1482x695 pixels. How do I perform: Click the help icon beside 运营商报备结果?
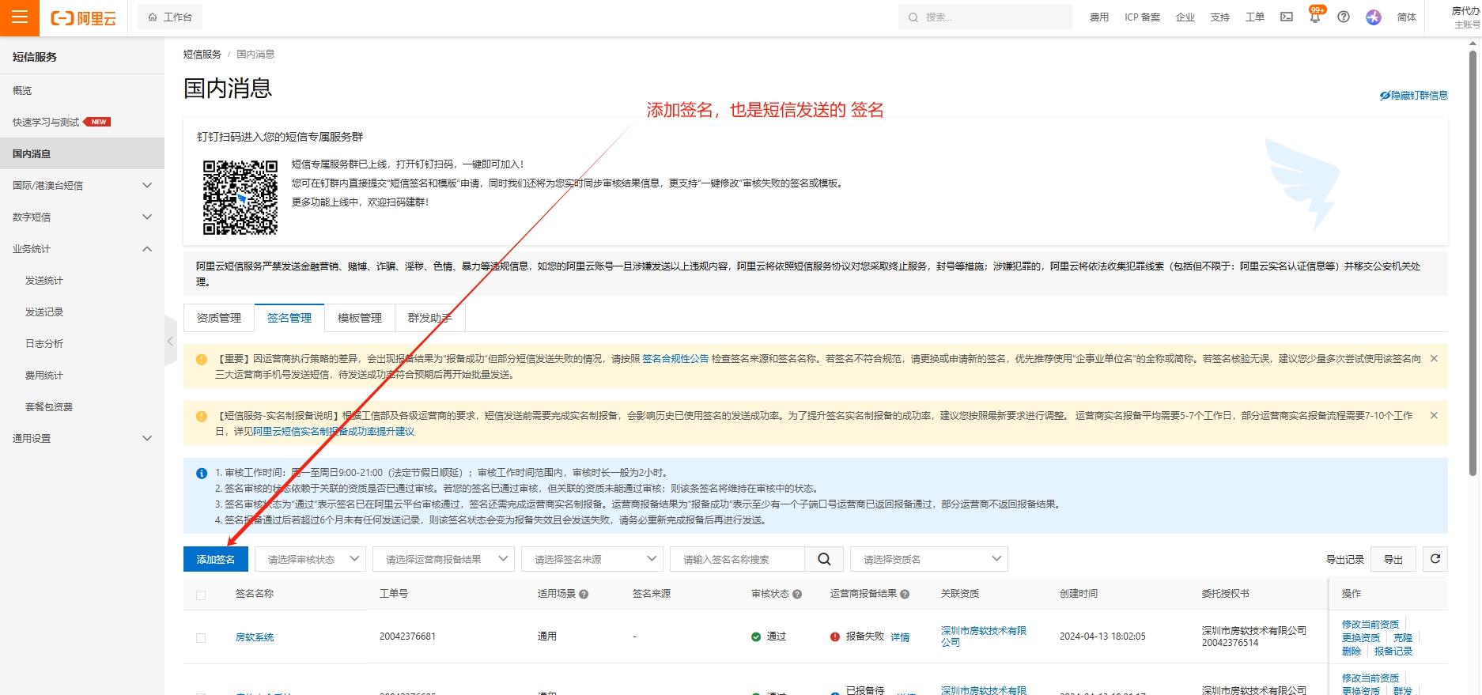[905, 594]
